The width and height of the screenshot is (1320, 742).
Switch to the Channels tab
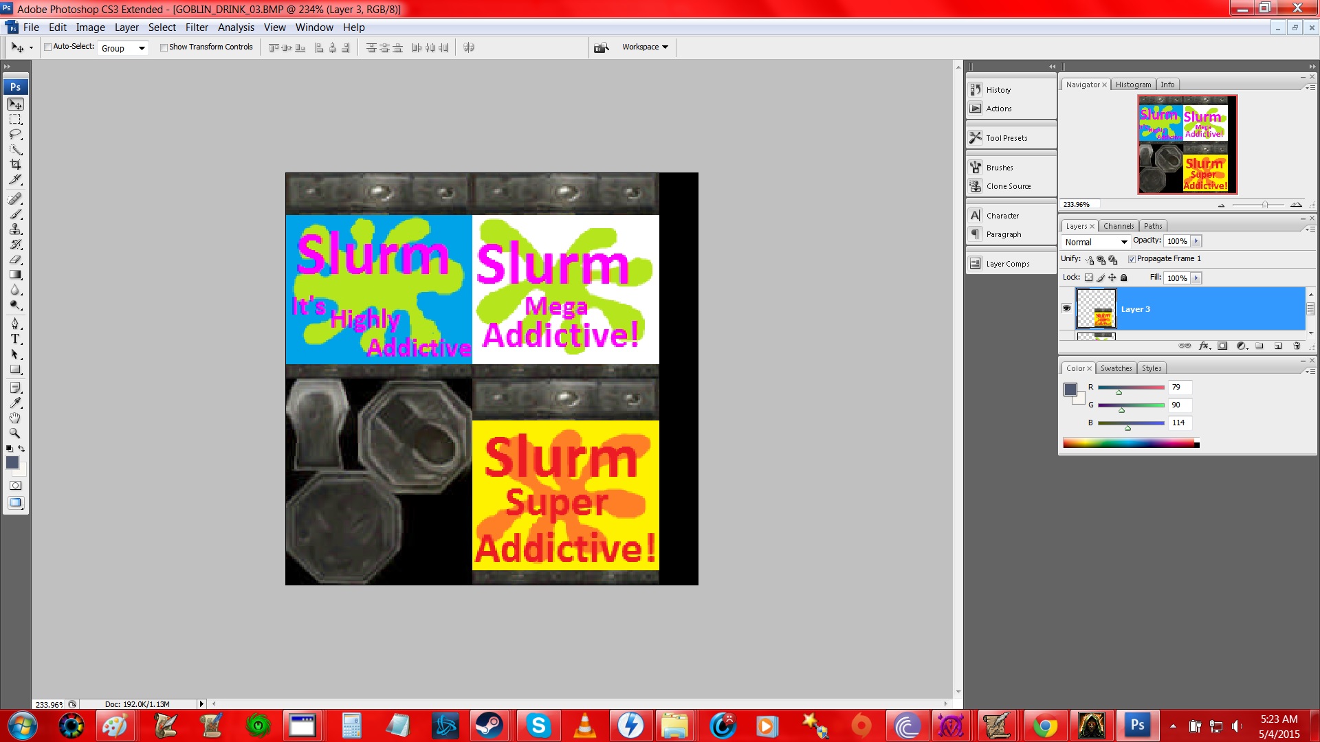click(1118, 226)
